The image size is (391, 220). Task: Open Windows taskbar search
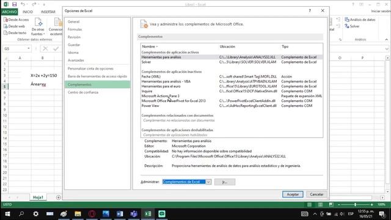coord(21,214)
